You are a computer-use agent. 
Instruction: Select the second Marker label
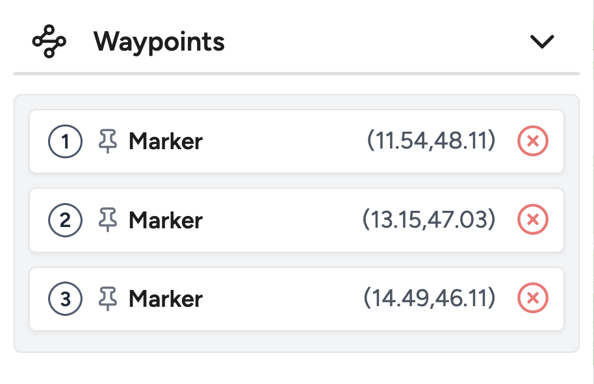(x=166, y=221)
